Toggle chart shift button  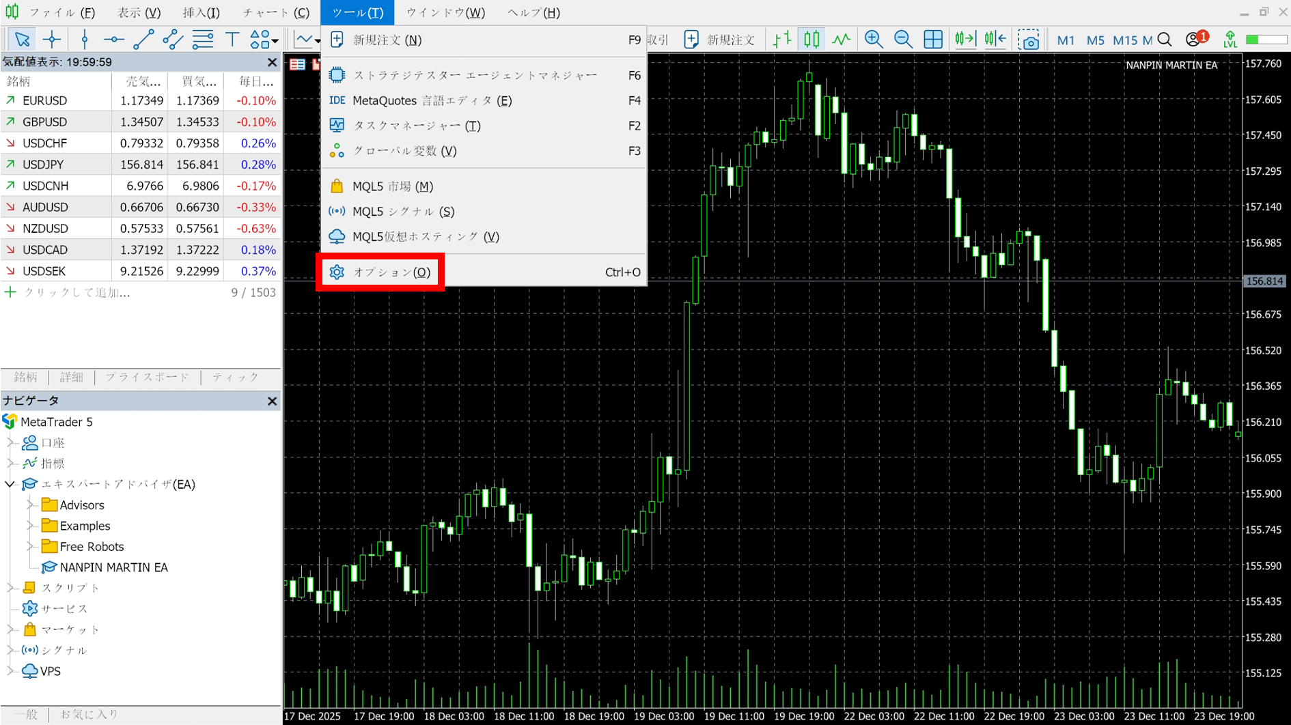click(995, 40)
